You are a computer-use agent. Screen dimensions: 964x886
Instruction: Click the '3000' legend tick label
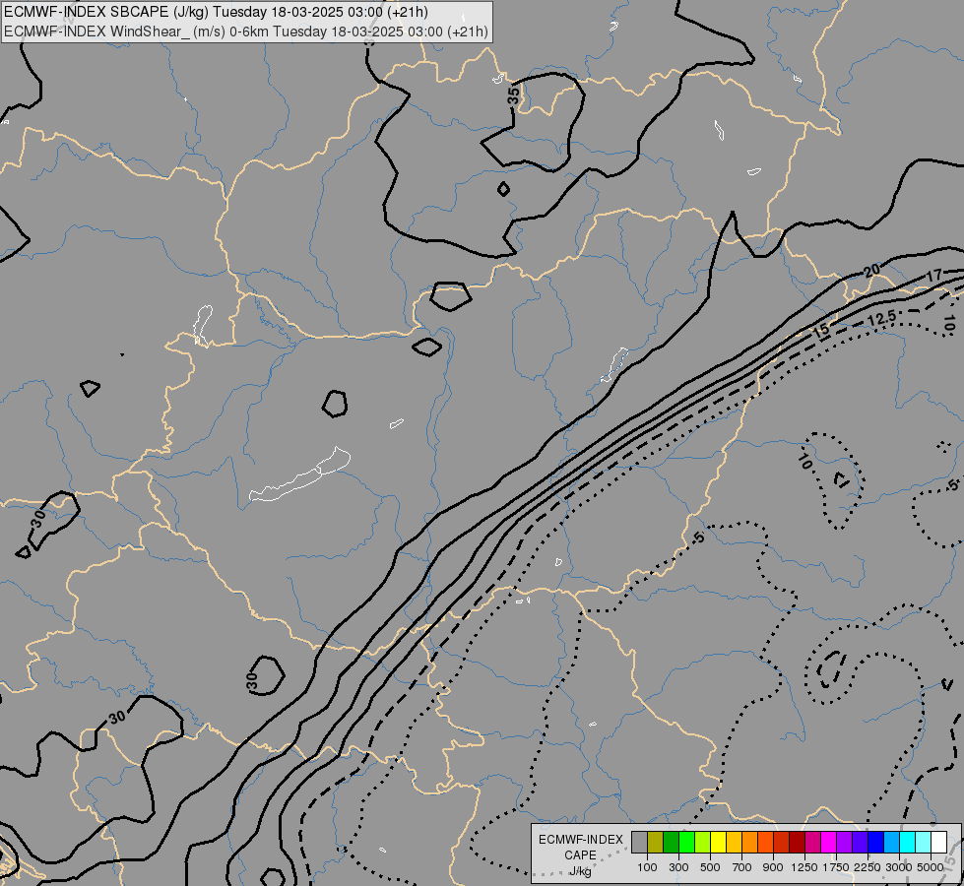pyautogui.click(x=899, y=867)
